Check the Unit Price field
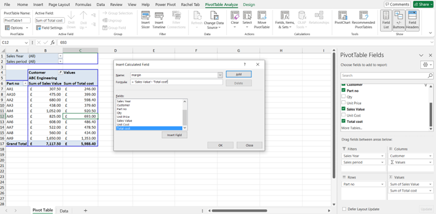This screenshot has height=214, width=436. (x=343, y=103)
